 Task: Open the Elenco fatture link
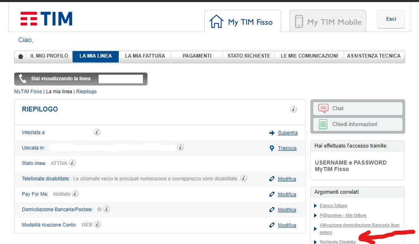point(333,205)
